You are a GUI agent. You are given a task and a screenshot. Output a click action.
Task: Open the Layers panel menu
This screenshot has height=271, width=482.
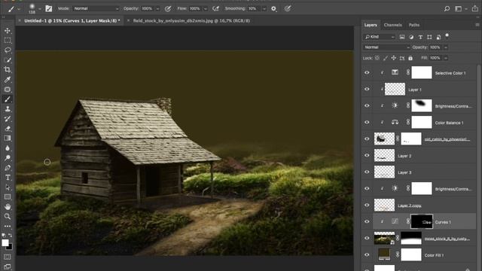(477, 25)
